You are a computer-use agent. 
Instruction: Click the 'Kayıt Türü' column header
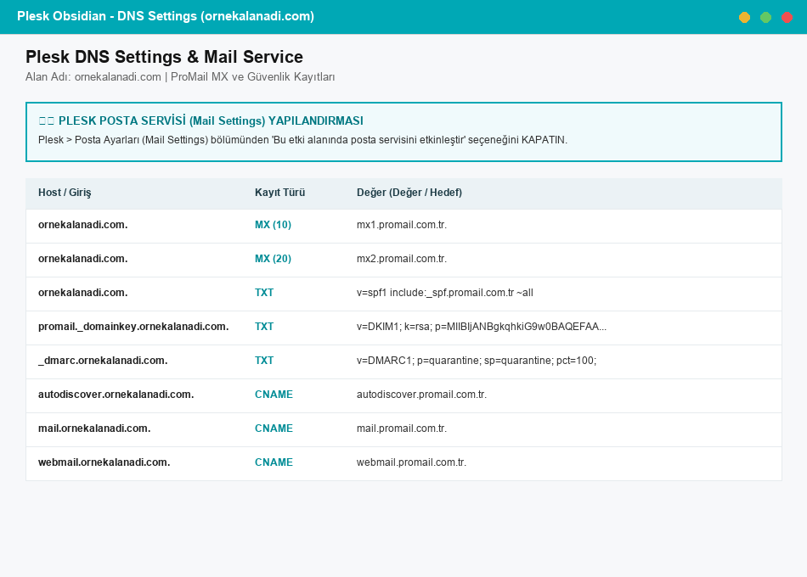[280, 193]
